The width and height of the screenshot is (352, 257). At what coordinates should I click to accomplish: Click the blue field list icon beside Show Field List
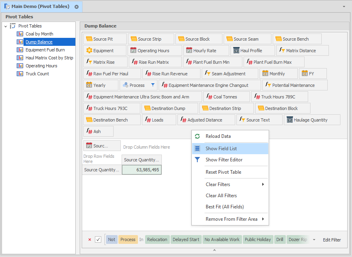[197, 149]
